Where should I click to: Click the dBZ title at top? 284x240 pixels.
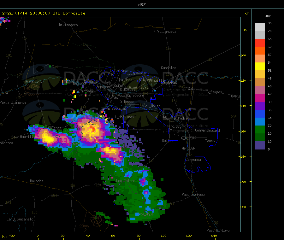(x=142, y=5)
